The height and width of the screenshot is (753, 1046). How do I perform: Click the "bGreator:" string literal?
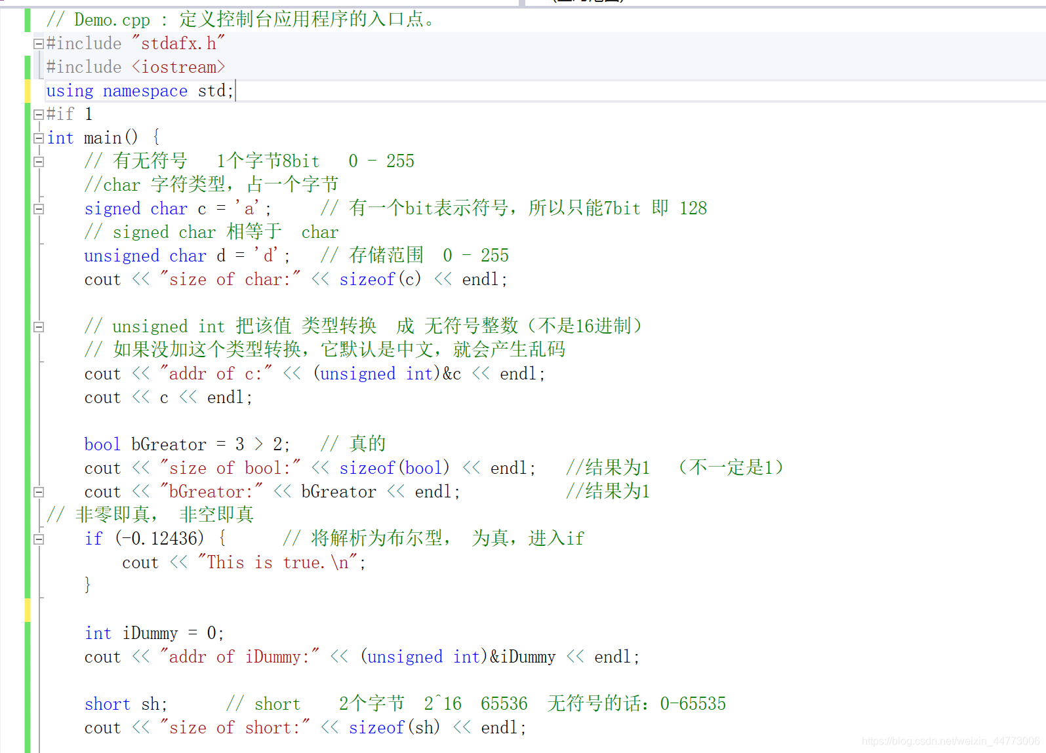(x=211, y=492)
